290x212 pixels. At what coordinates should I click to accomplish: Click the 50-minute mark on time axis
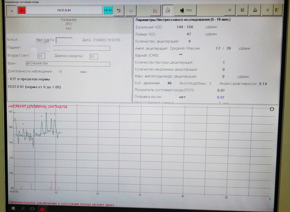(226, 197)
